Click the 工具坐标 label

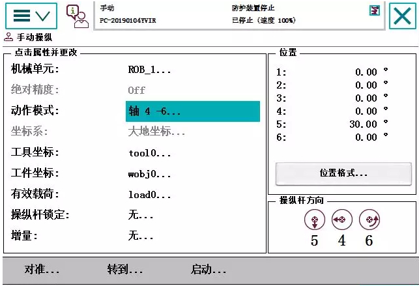(x=35, y=152)
